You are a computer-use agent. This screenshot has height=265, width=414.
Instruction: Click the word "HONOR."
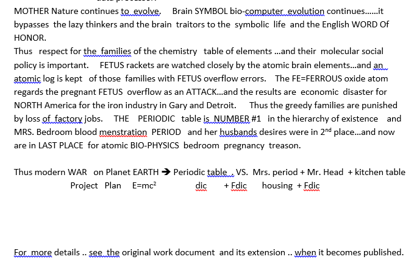pos(30,38)
